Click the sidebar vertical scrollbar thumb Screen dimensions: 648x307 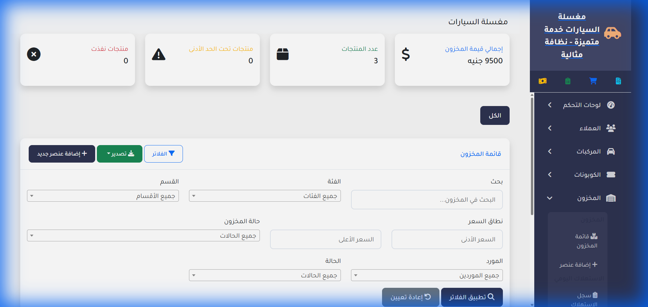coord(532,157)
